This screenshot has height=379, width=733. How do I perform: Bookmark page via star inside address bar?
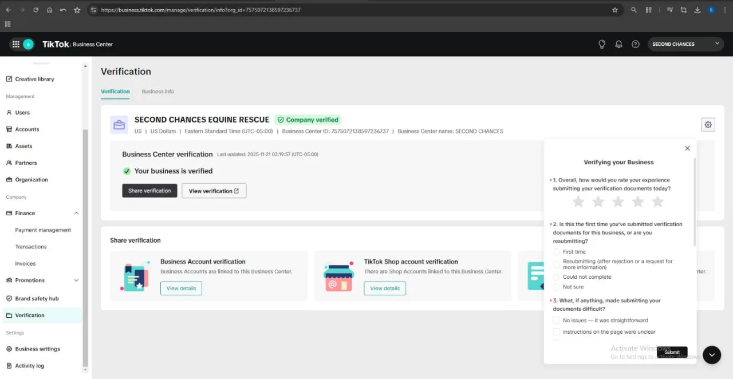coord(614,10)
